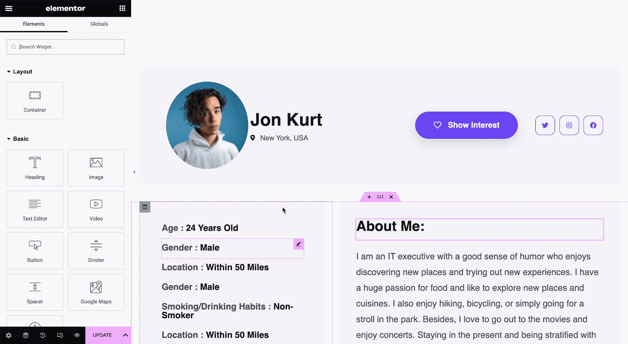Collapse the Elementor panel with the arrow handle
The width and height of the screenshot is (628, 344).
click(x=134, y=172)
